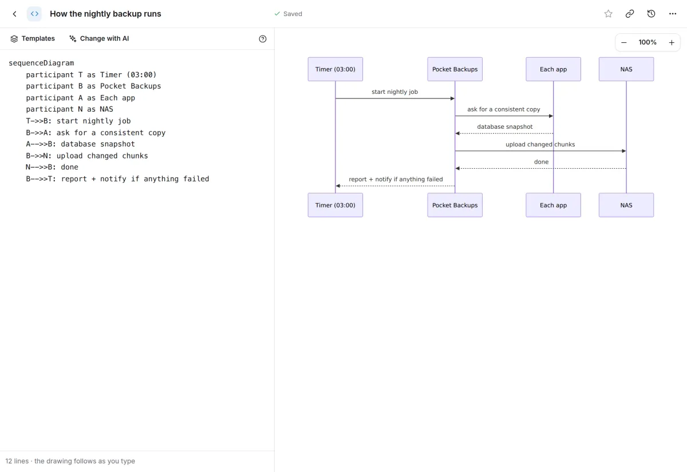
Task: Select the top NAS participant box
Action: [x=626, y=69]
